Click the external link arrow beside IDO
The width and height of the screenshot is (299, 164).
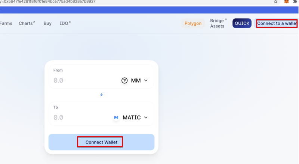tap(70, 22)
